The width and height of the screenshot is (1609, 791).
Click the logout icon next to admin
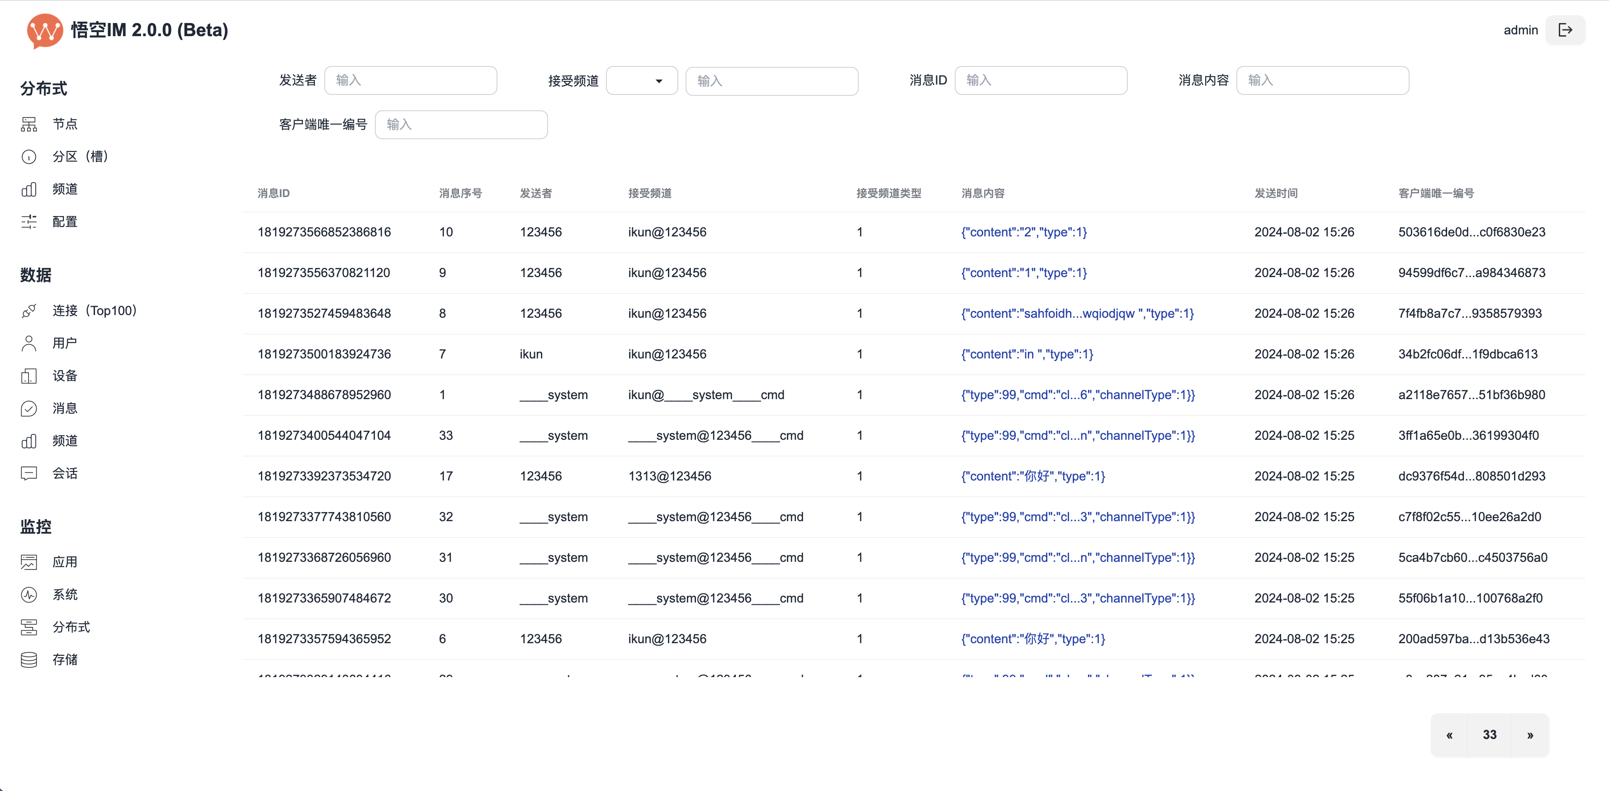click(1565, 30)
